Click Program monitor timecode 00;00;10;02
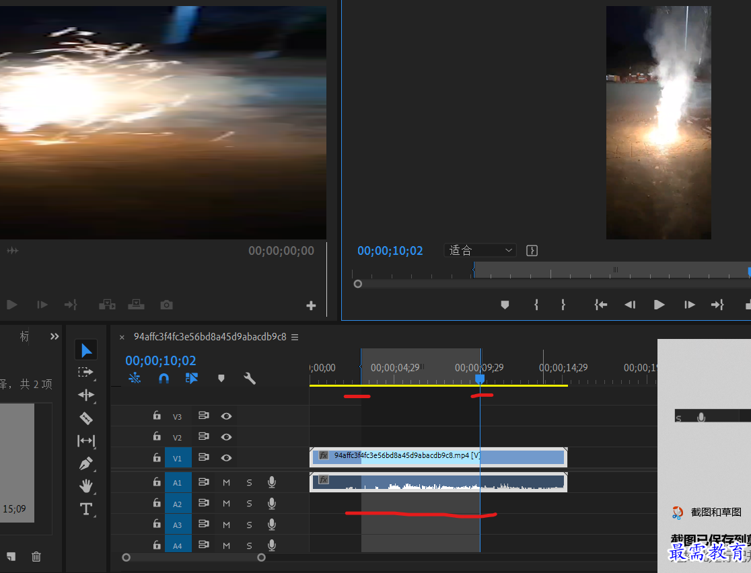Screen dimensions: 751x573 (390, 251)
